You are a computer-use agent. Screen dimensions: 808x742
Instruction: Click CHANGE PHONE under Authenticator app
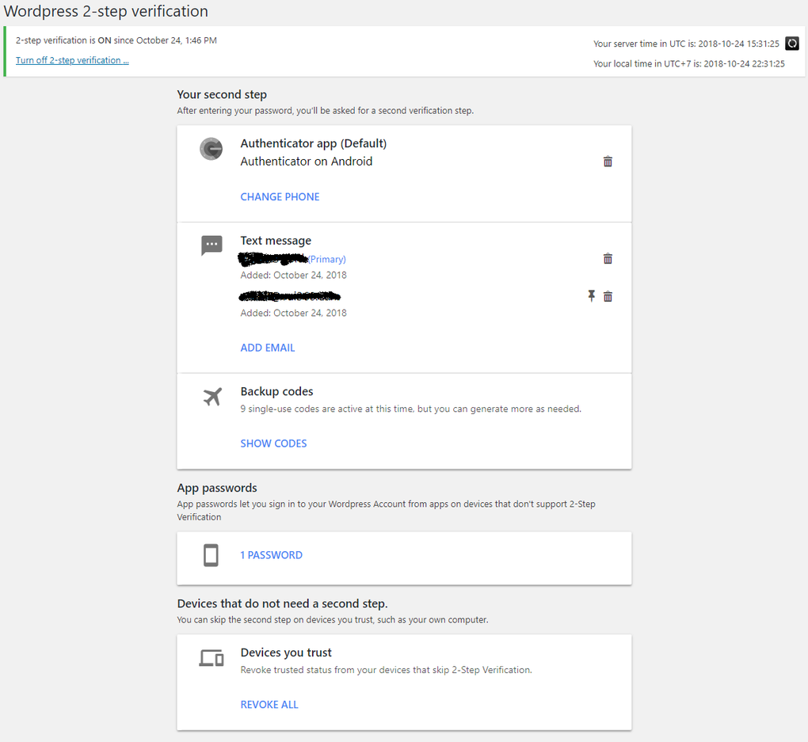280,196
